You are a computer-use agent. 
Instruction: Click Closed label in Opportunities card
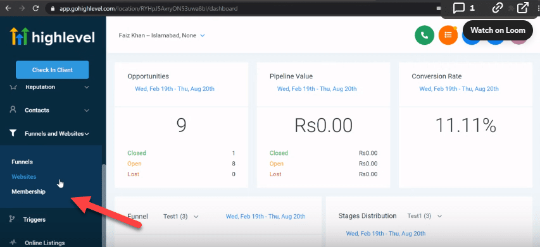137,153
